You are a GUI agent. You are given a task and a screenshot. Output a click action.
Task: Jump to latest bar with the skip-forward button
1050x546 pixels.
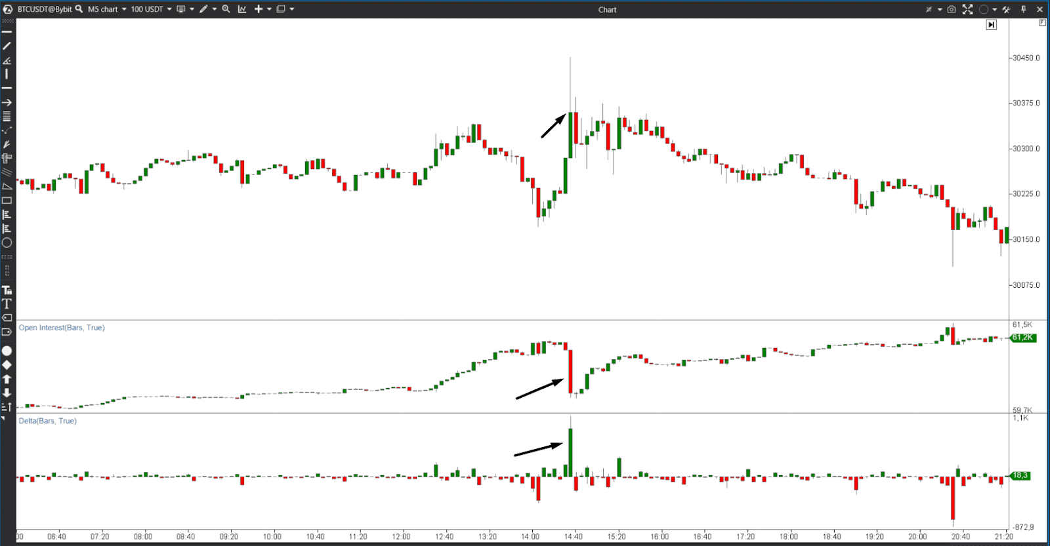pos(992,25)
